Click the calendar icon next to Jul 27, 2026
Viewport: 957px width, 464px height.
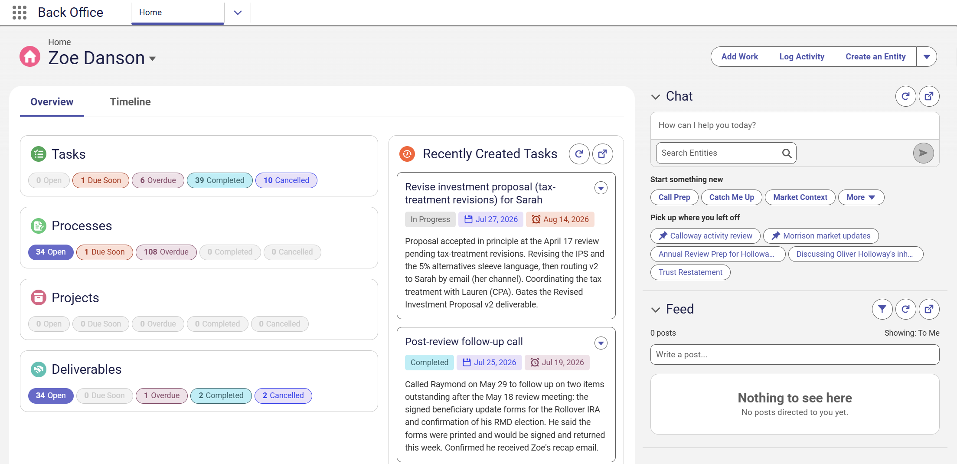click(468, 219)
